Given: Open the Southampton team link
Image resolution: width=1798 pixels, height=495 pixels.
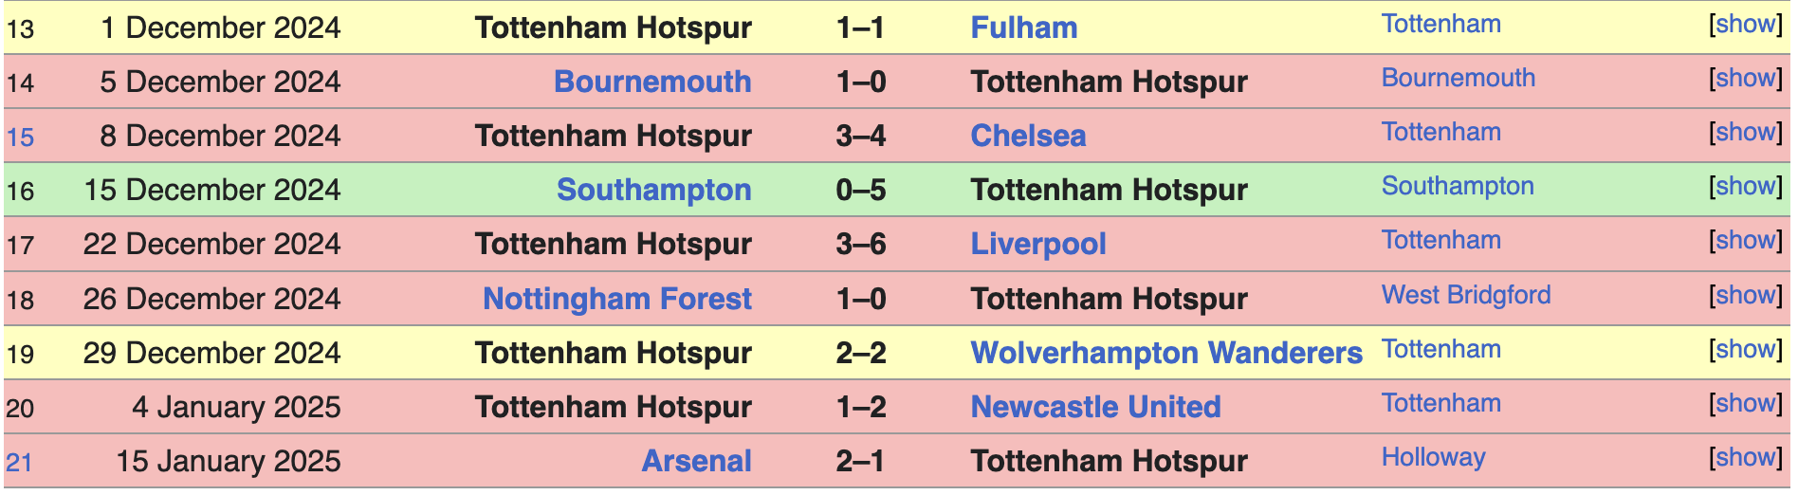Looking at the screenshot, I should (x=654, y=190).
